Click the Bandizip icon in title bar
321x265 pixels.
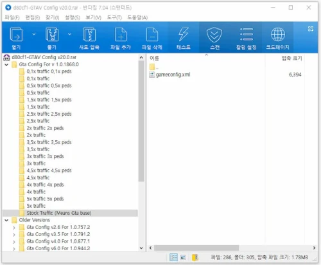pyautogui.click(x=8, y=8)
